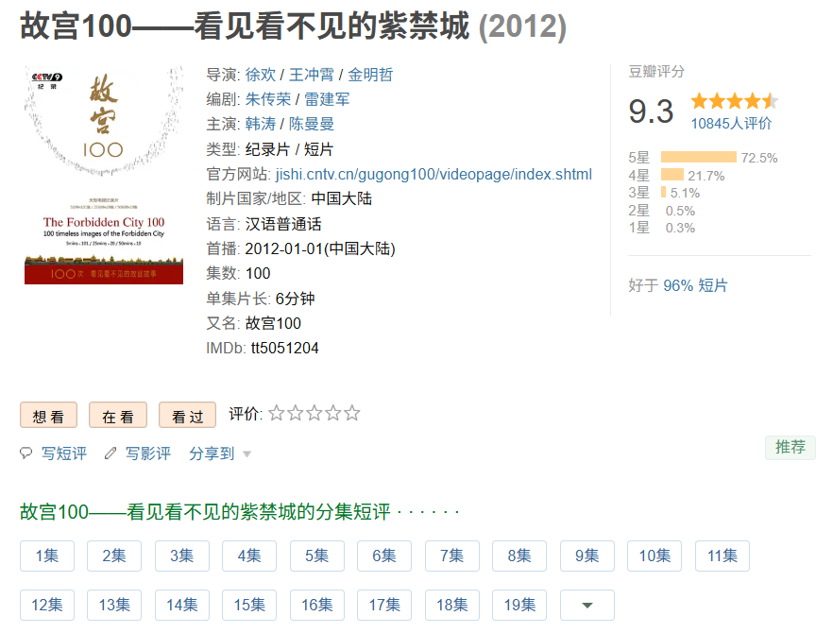
Task: Click the fifth rating star
Action: [x=352, y=413]
